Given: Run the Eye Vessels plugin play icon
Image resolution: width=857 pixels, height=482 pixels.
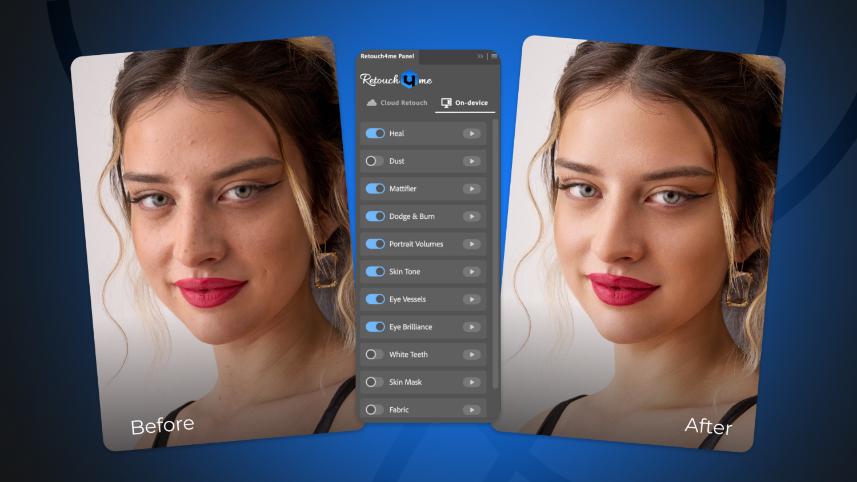Looking at the screenshot, I should (471, 299).
